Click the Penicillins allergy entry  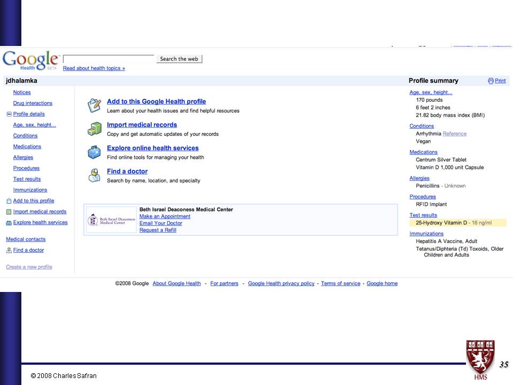point(441,186)
